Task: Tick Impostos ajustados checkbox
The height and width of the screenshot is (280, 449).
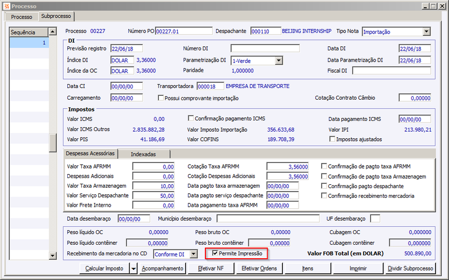Action: (x=332, y=139)
